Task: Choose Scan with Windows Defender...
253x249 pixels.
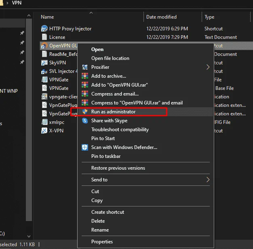Action: [x=124, y=147]
